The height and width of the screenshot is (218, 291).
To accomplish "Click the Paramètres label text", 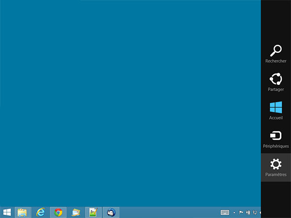I will point(275,174).
